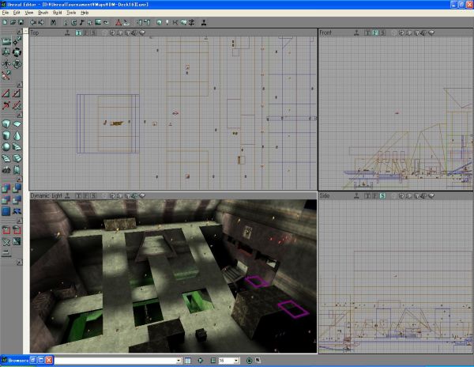Viewport: 474px width, 367px height.
Task: Collapse the actor visibility tools group
Action: 19,221
